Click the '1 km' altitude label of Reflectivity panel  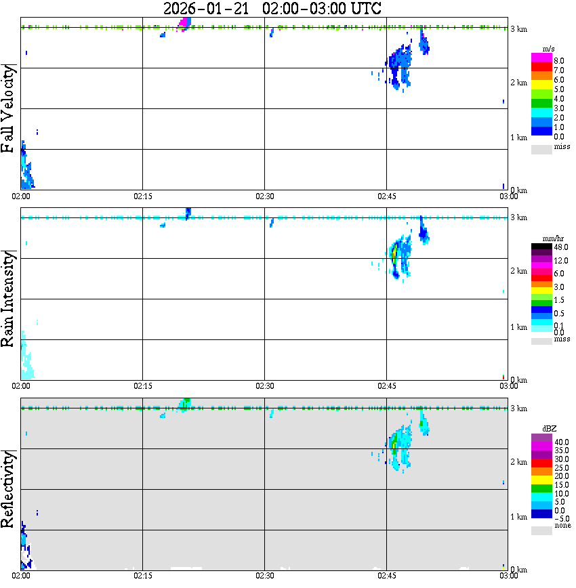click(x=518, y=517)
